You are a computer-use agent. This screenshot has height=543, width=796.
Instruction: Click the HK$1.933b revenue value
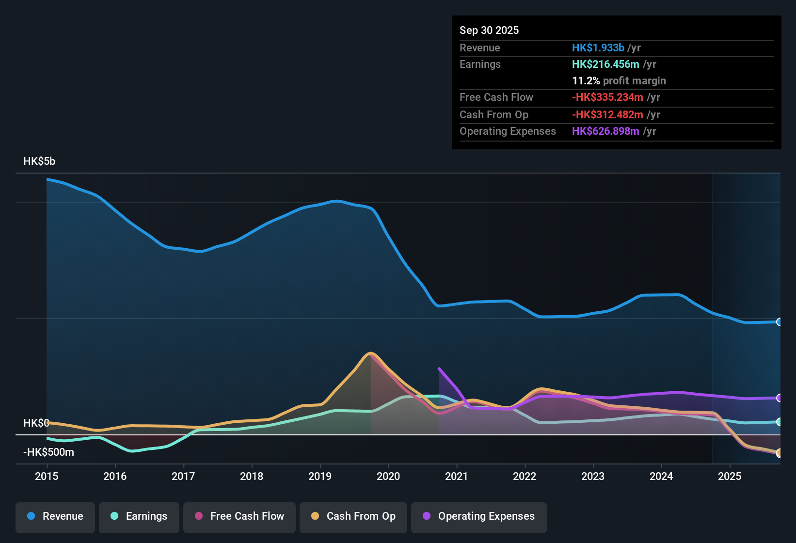pyautogui.click(x=598, y=48)
